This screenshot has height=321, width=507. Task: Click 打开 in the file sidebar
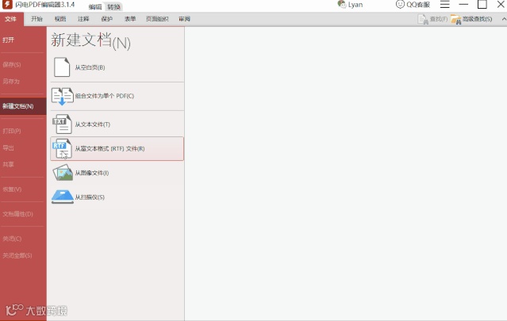coord(9,40)
